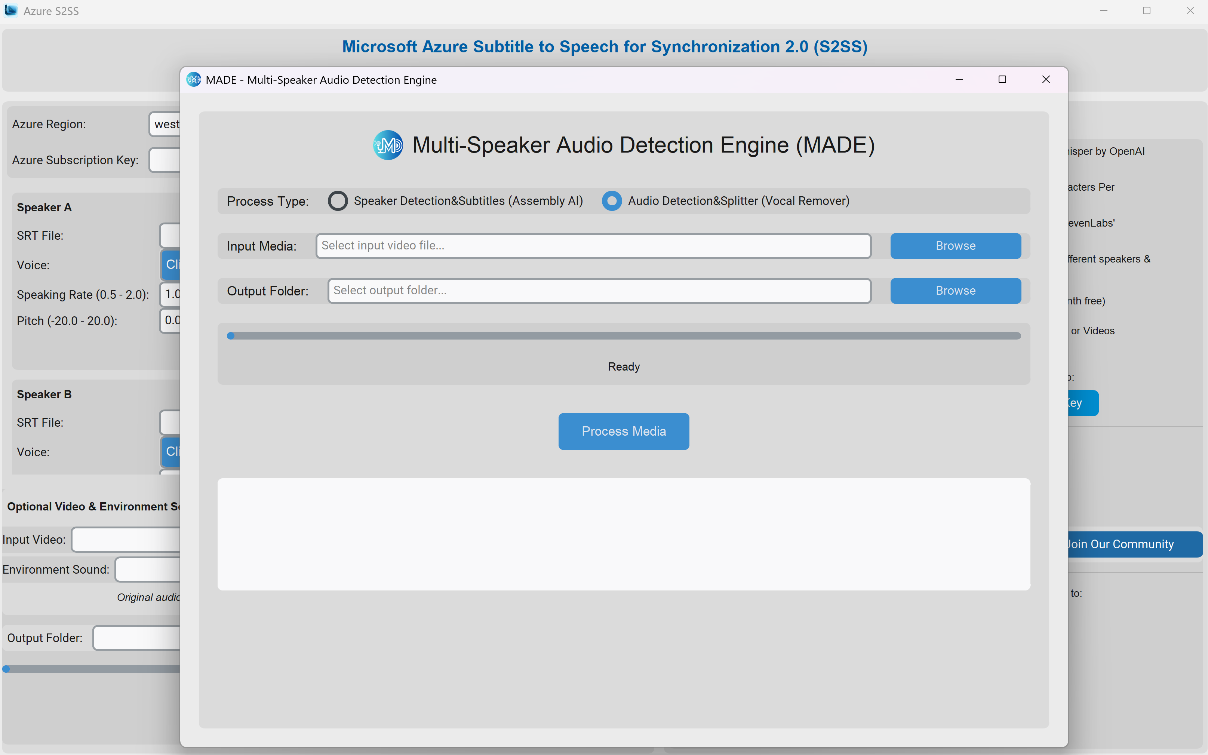Click the MADE progress bar handle
The width and height of the screenshot is (1208, 755).
click(231, 336)
